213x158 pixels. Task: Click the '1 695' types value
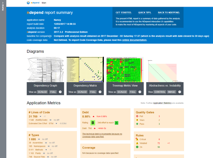pyautogui.click(x=32, y=139)
